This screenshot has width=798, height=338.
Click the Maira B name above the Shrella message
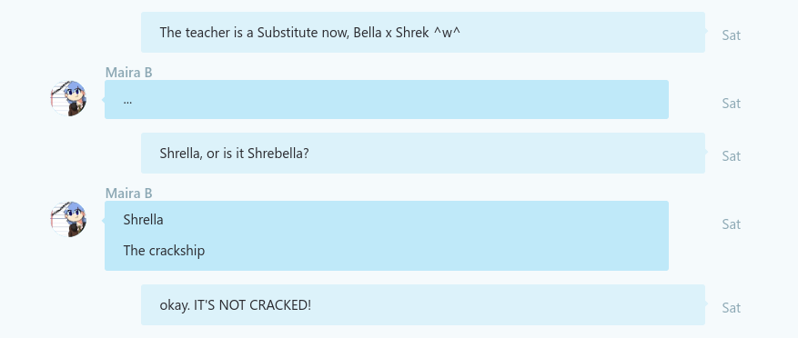click(129, 194)
